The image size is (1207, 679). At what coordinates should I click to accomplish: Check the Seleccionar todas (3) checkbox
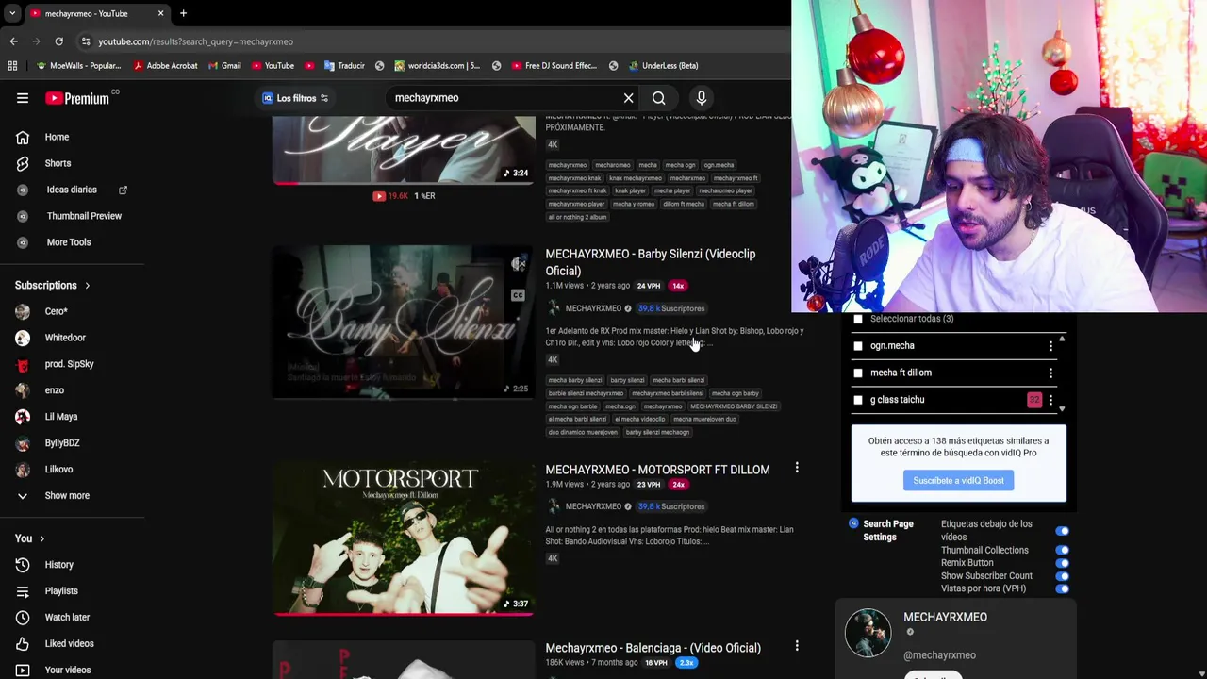tap(857, 319)
